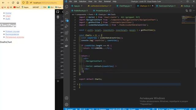
Task: Expand the DevTools double-chevron overflow
Action: pos(58,81)
